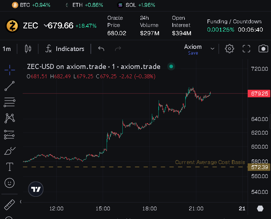Open the long position forecasting tool
The height and width of the screenshot is (219, 271).
[x=9, y=135]
